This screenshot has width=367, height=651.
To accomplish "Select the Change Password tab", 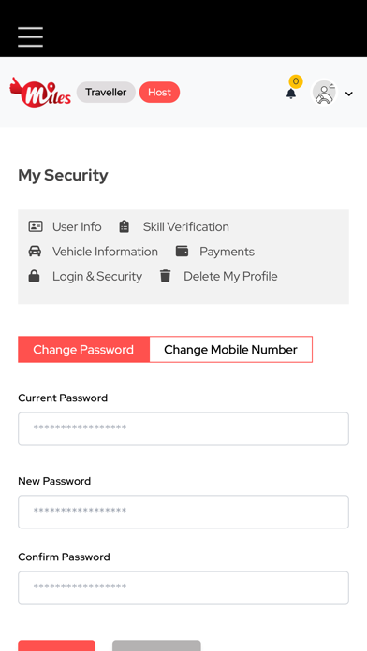I will point(83,350).
